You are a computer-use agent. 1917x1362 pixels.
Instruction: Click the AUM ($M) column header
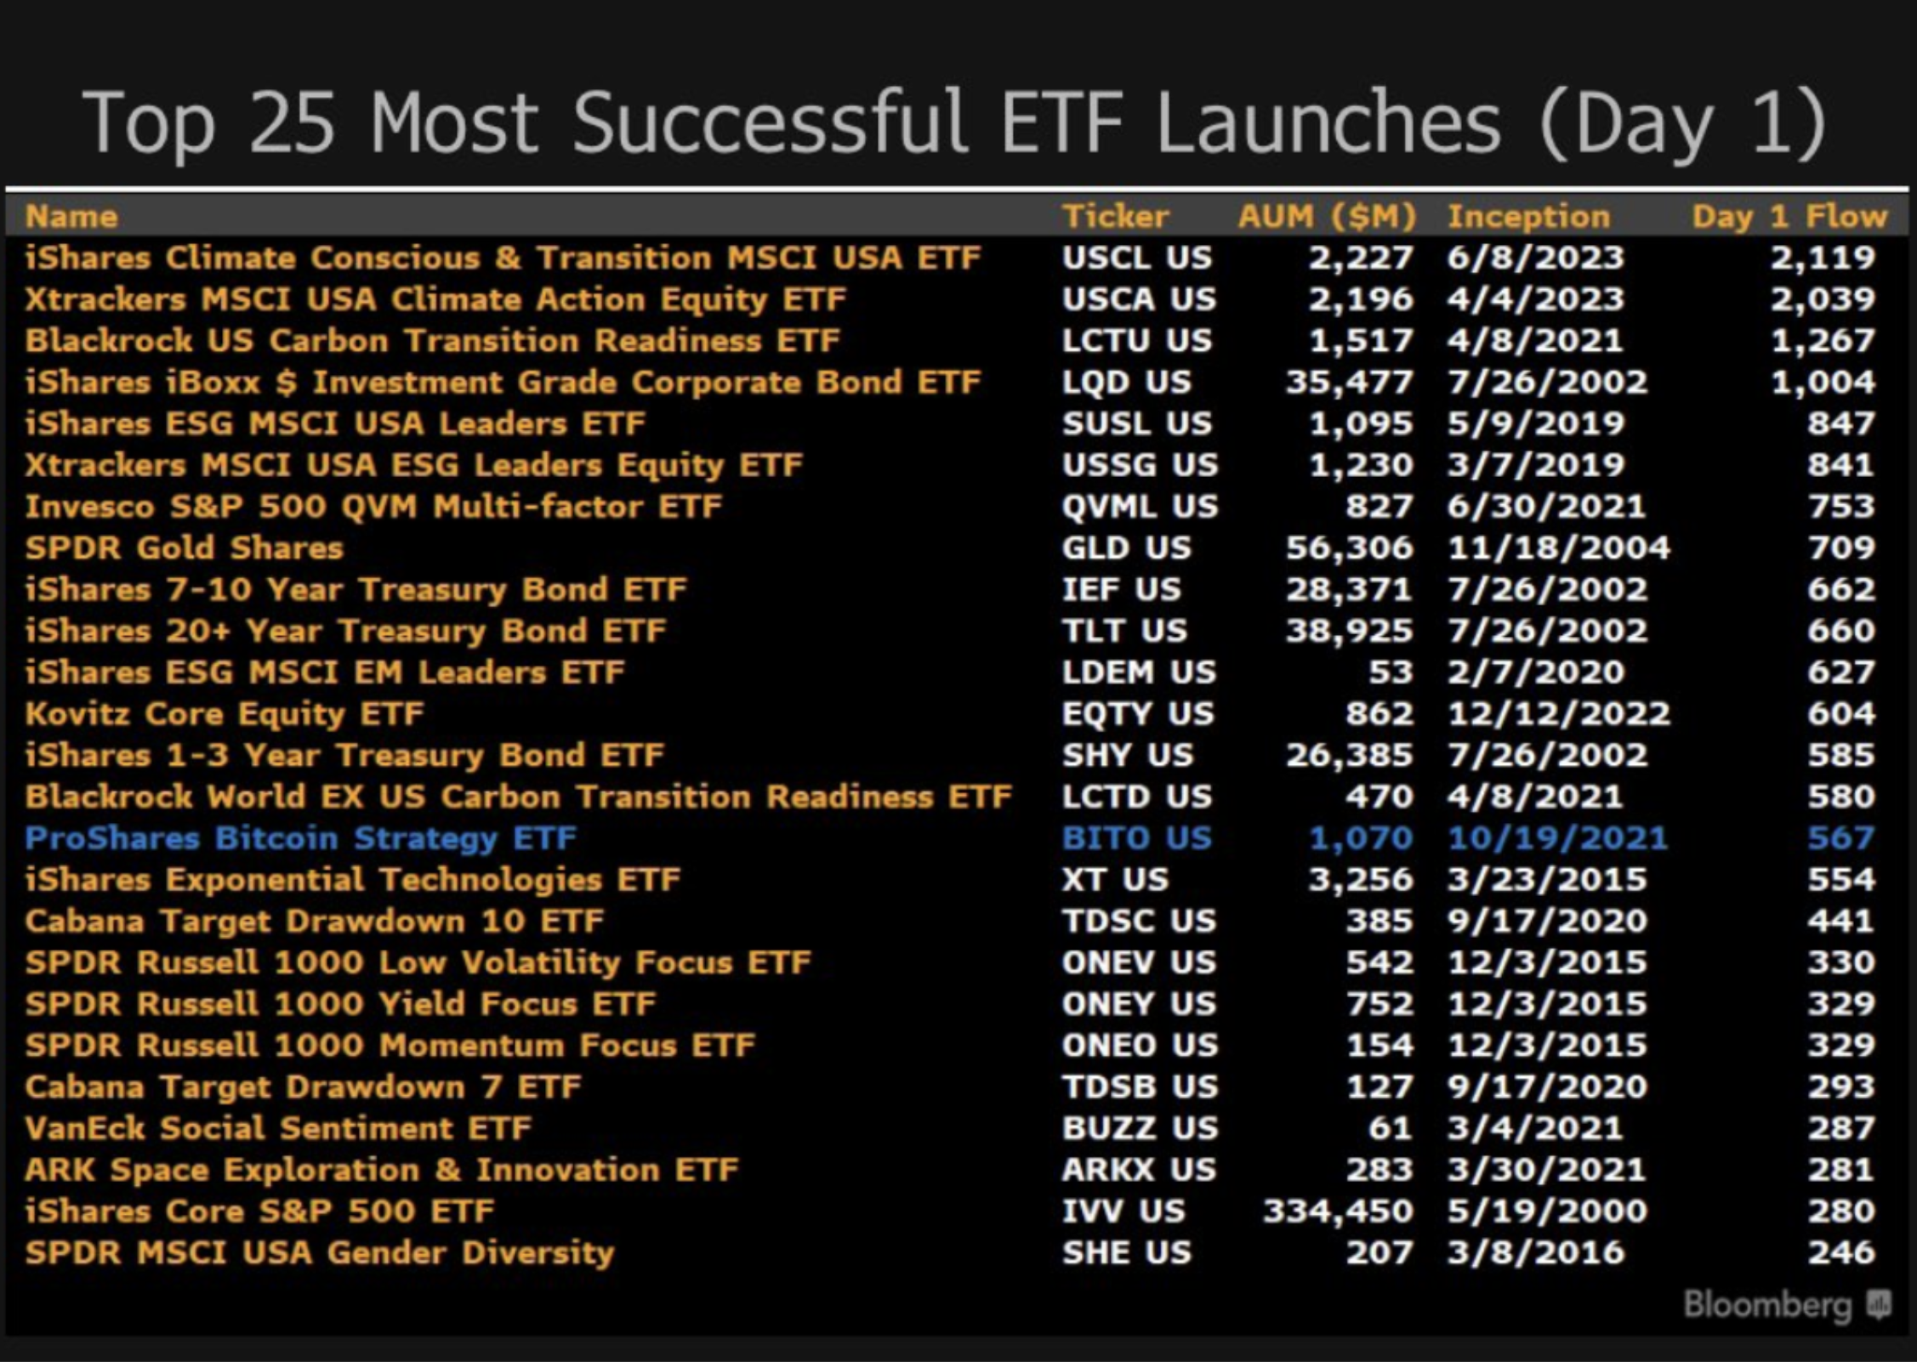pyautogui.click(x=1326, y=217)
